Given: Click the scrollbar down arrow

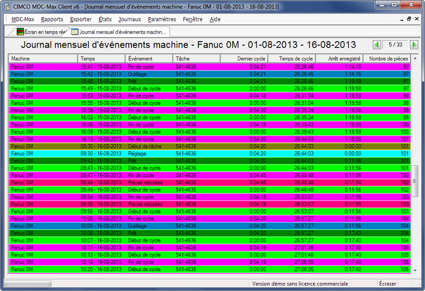Looking at the screenshot, I should [414, 270].
